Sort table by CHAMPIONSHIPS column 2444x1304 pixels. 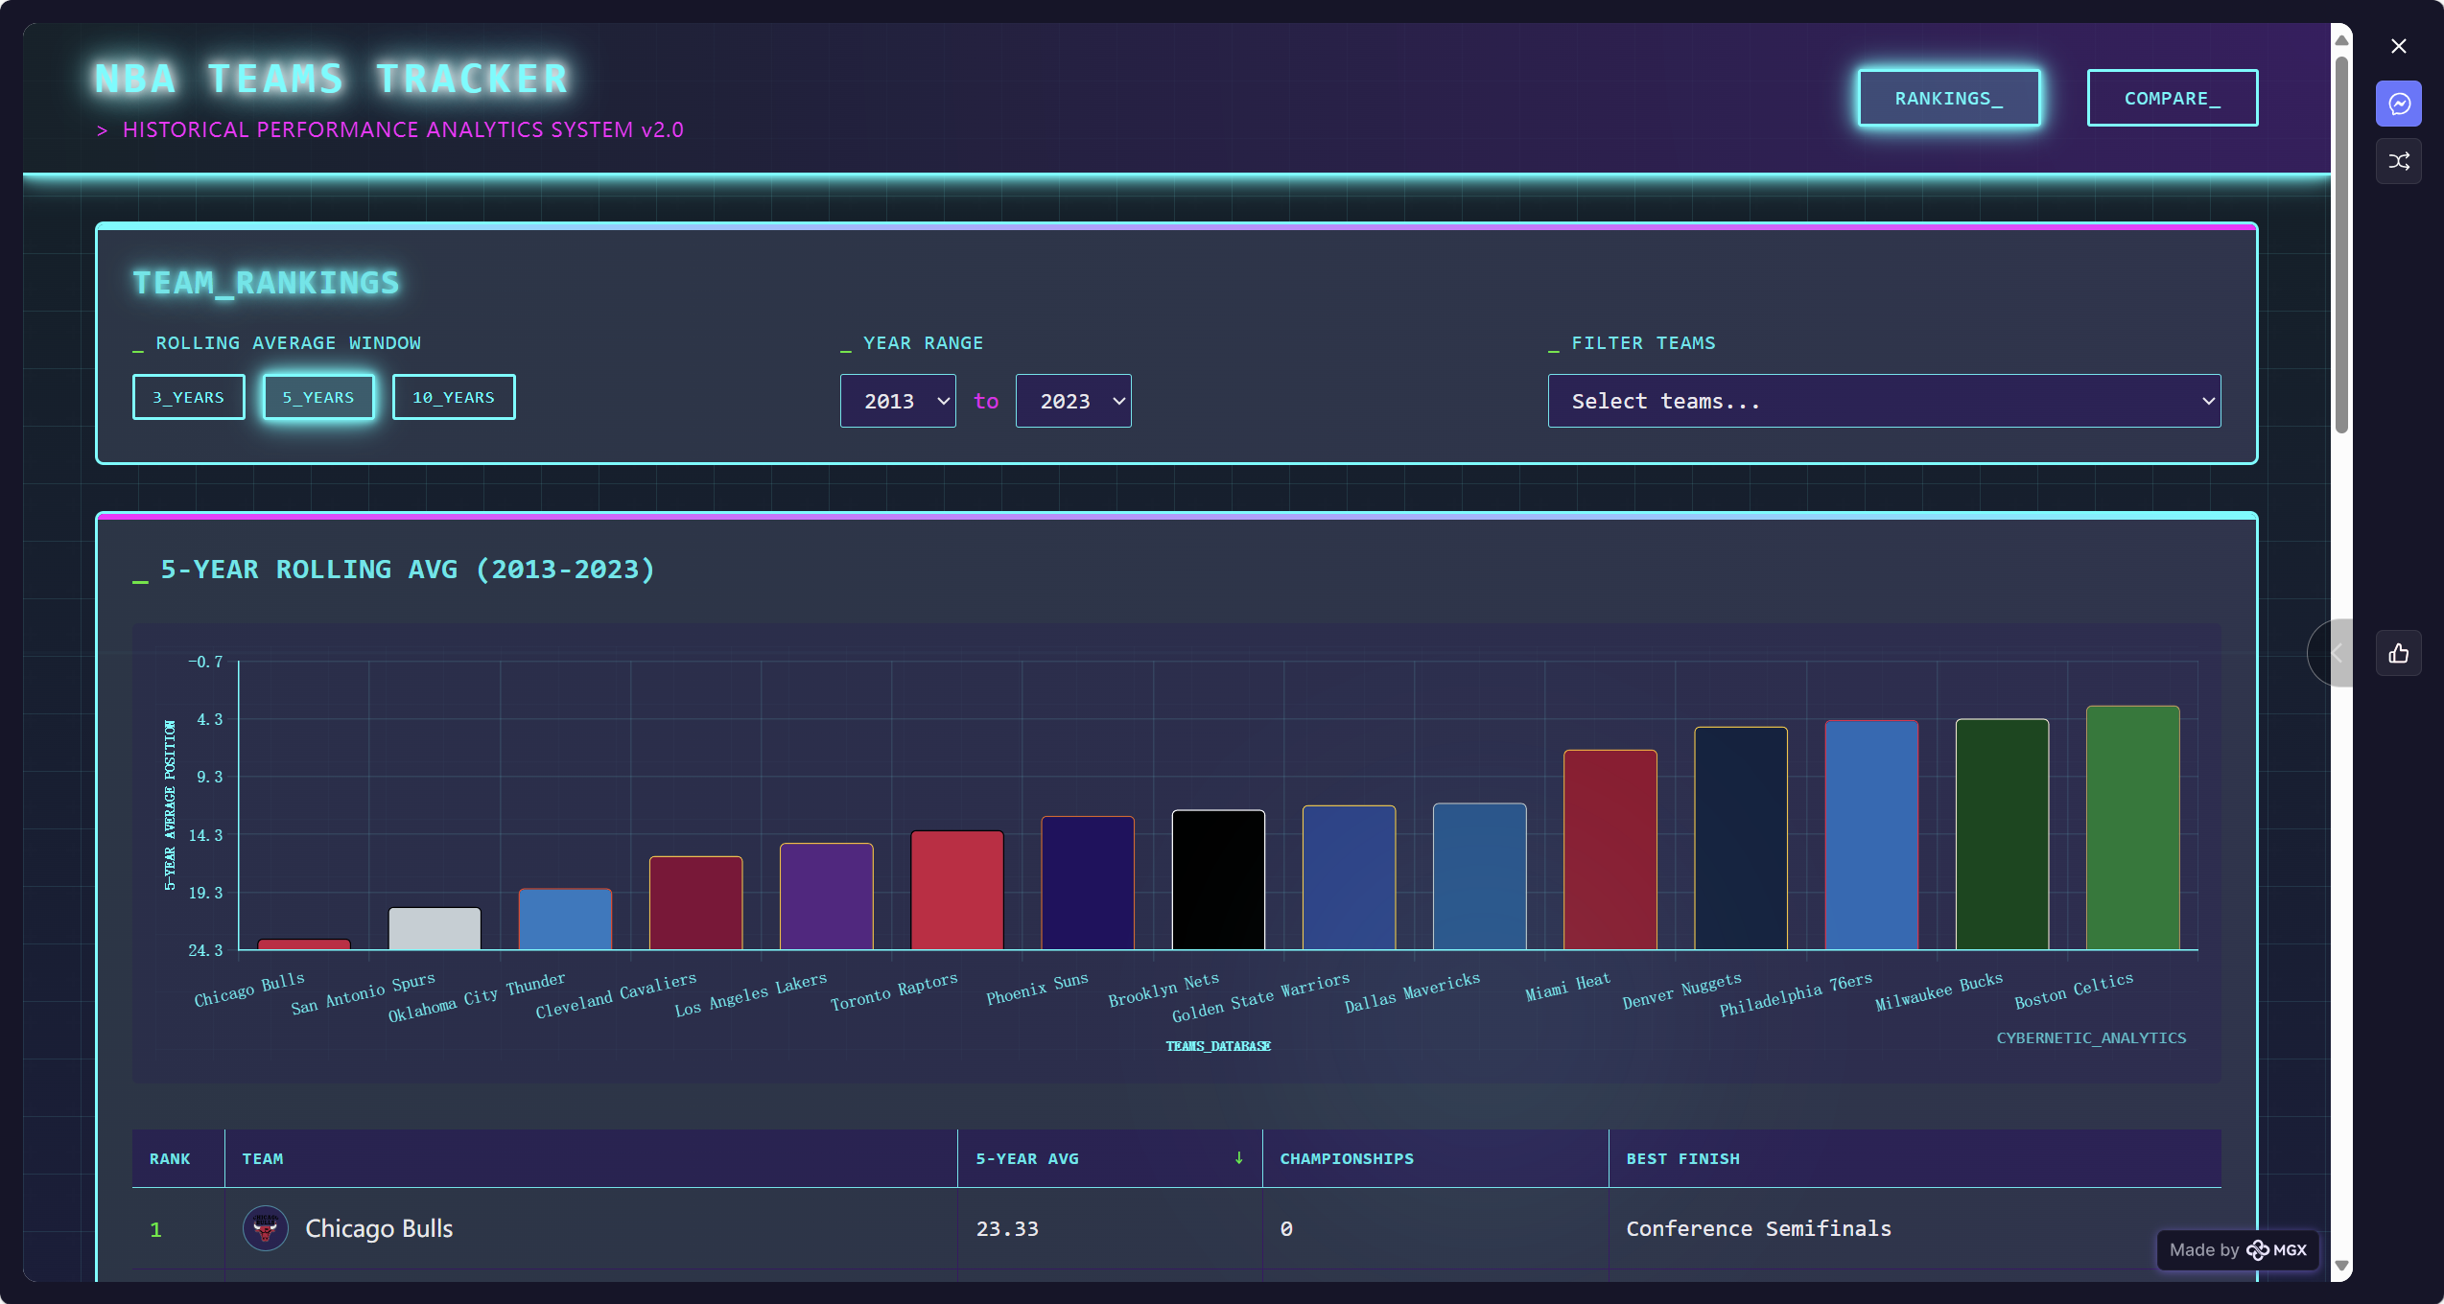pos(1435,1158)
